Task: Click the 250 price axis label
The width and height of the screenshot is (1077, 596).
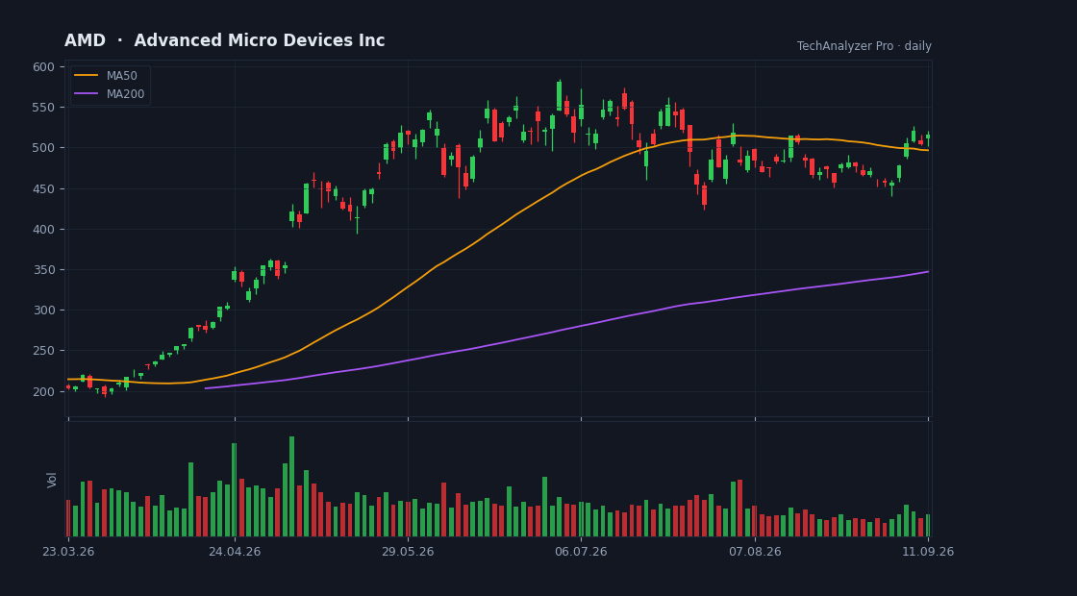Action: point(43,351)
